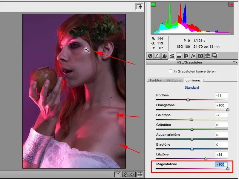Focus the Orangetöne value field
Image resolution: width=239 pixels, height=179 pixels.
(221, 105)
